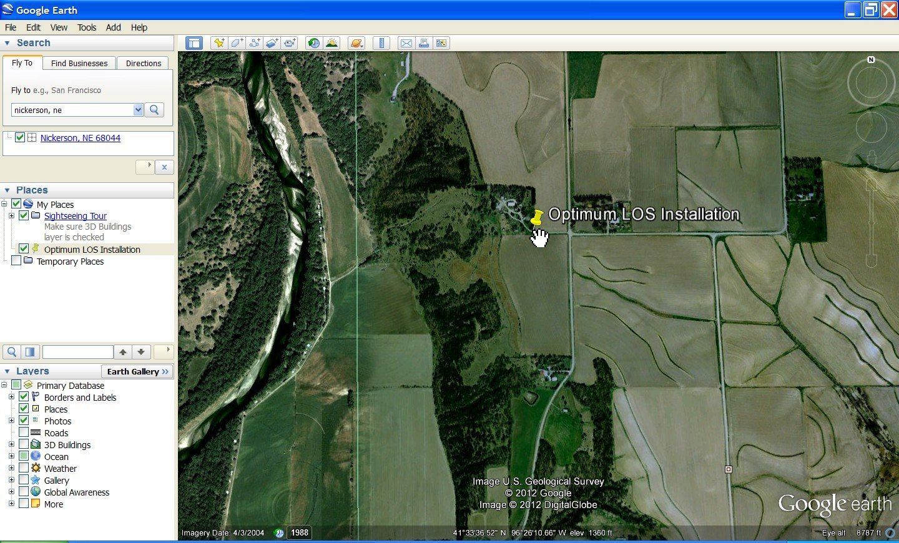The image size is (899, 543).
Task: Open the Sightseeing Tour link
Action: point(76,216)
